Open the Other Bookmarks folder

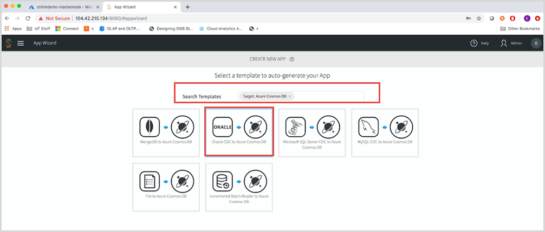tap(520, 29)
